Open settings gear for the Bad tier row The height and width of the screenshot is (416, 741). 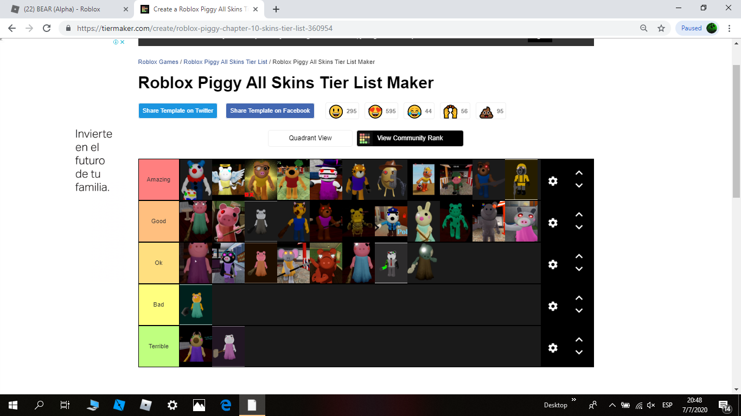[553, 306]
